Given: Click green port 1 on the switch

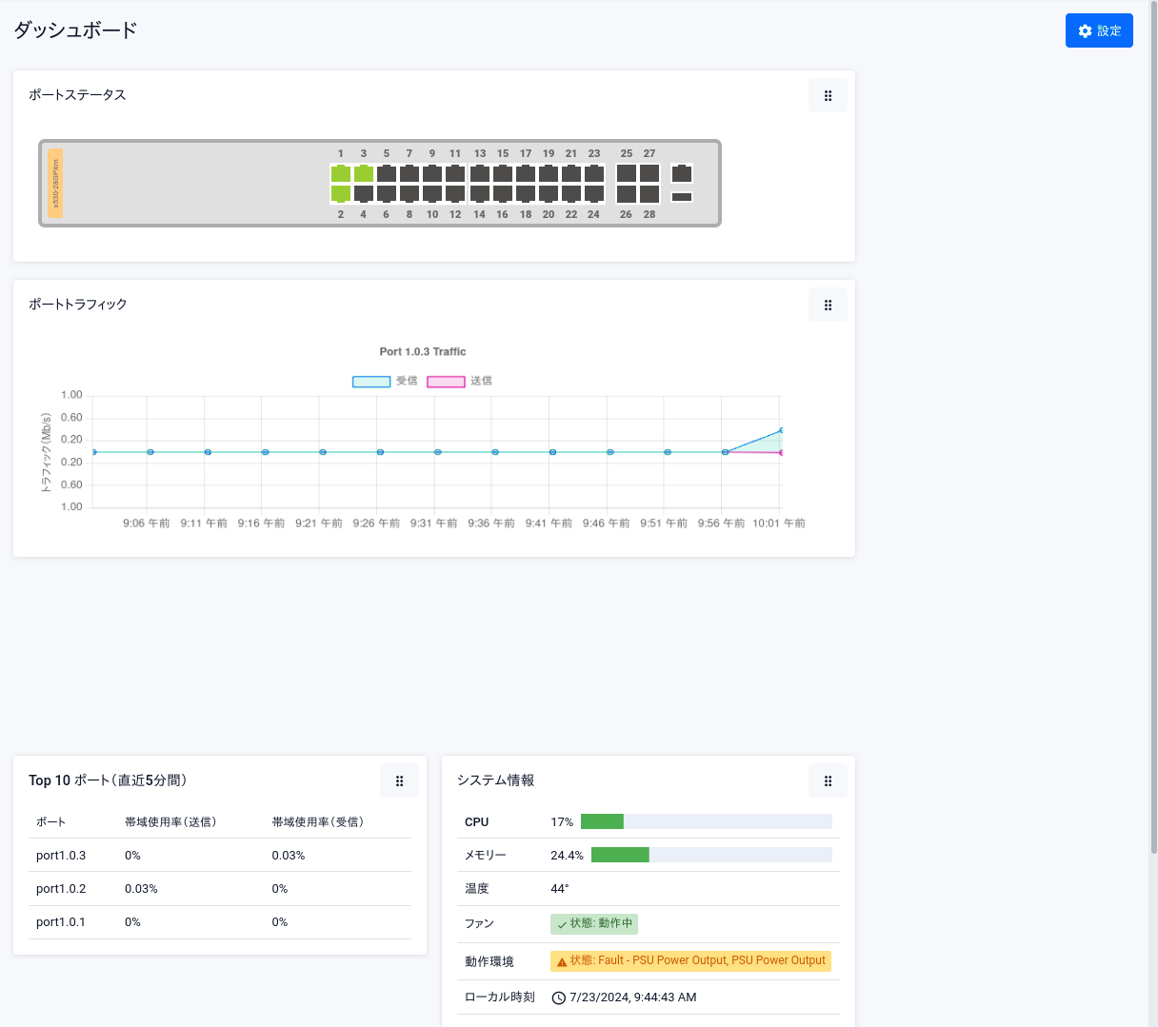Looking at the screenshot, I should coord(340,174).
